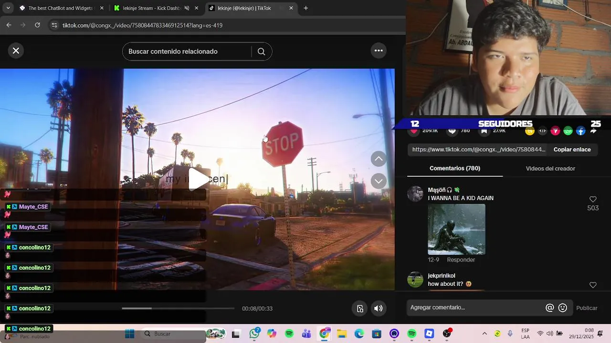Show hidden system tray icons
This screenshot has height=343, width=611.
(485, 334)
